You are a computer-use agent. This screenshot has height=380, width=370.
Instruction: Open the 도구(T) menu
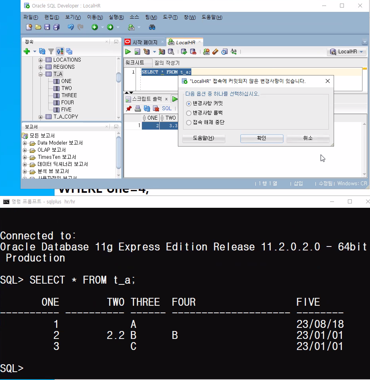170,17
